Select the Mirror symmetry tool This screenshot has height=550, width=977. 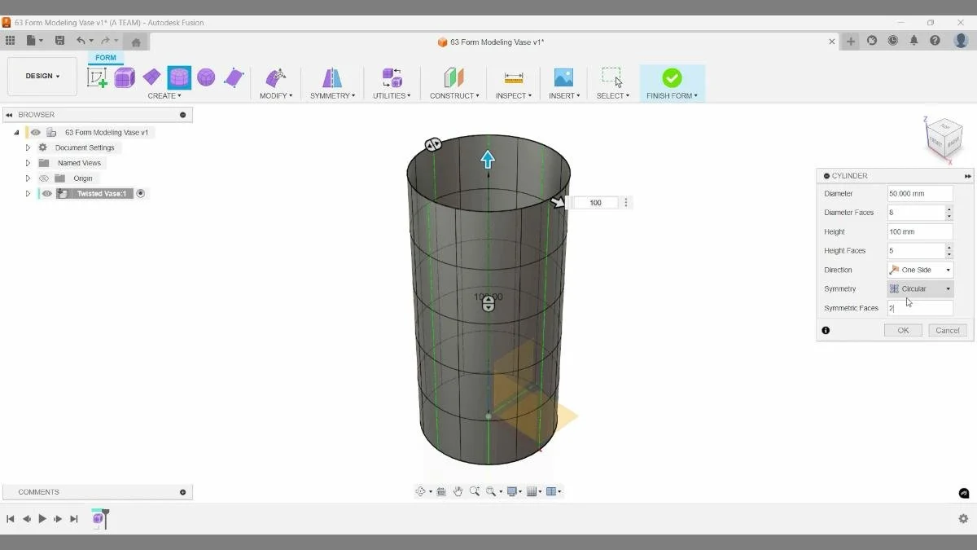click(331, 77)
